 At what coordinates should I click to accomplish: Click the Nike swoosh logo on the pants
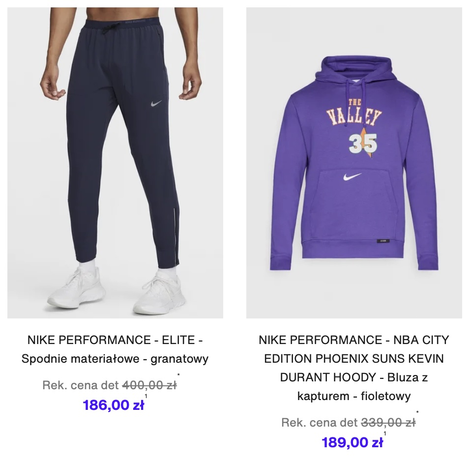(x=155, y=104)
